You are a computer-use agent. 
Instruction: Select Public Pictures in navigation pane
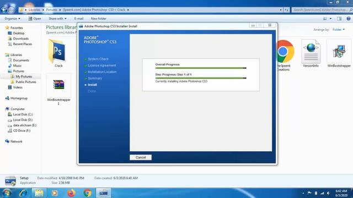pos(26,82)
